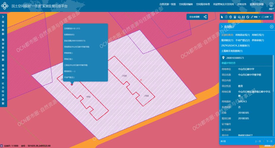Click the platform logo in the header
275x148 pixels.
coord(4,6)
